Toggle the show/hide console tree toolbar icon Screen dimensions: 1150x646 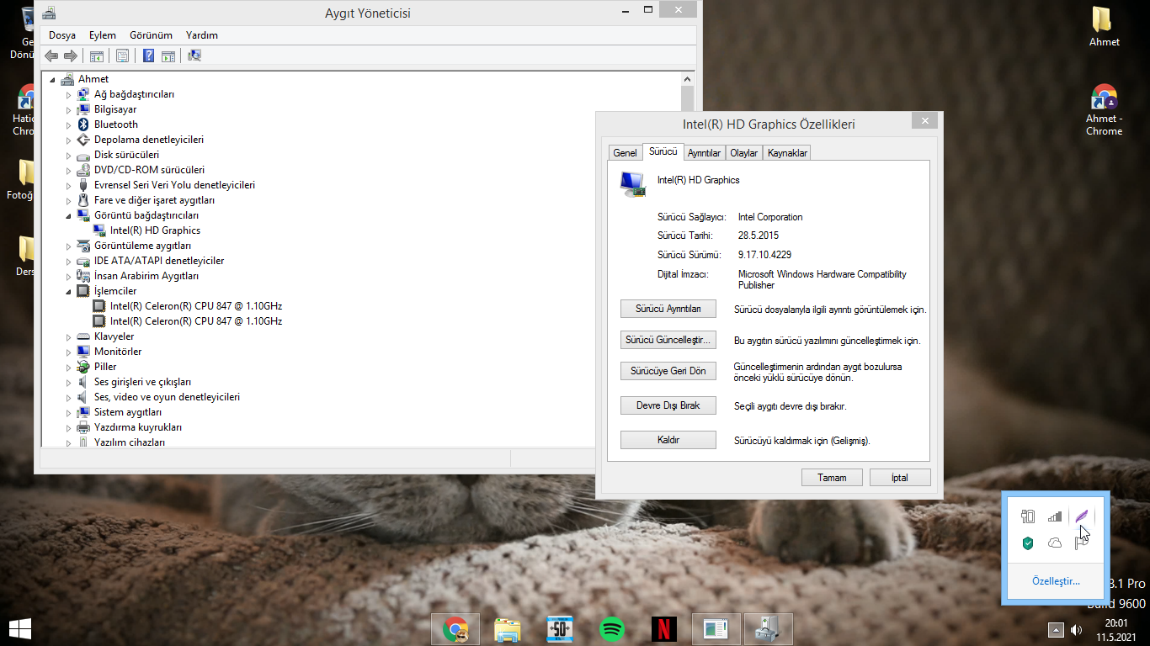coord(97,56)
